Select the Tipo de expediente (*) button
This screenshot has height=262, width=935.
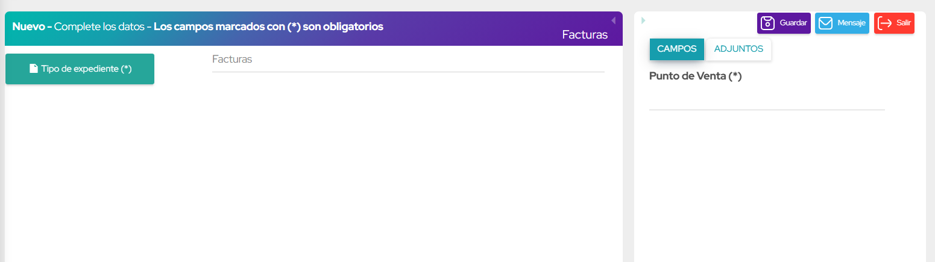(x=80, y=69)
